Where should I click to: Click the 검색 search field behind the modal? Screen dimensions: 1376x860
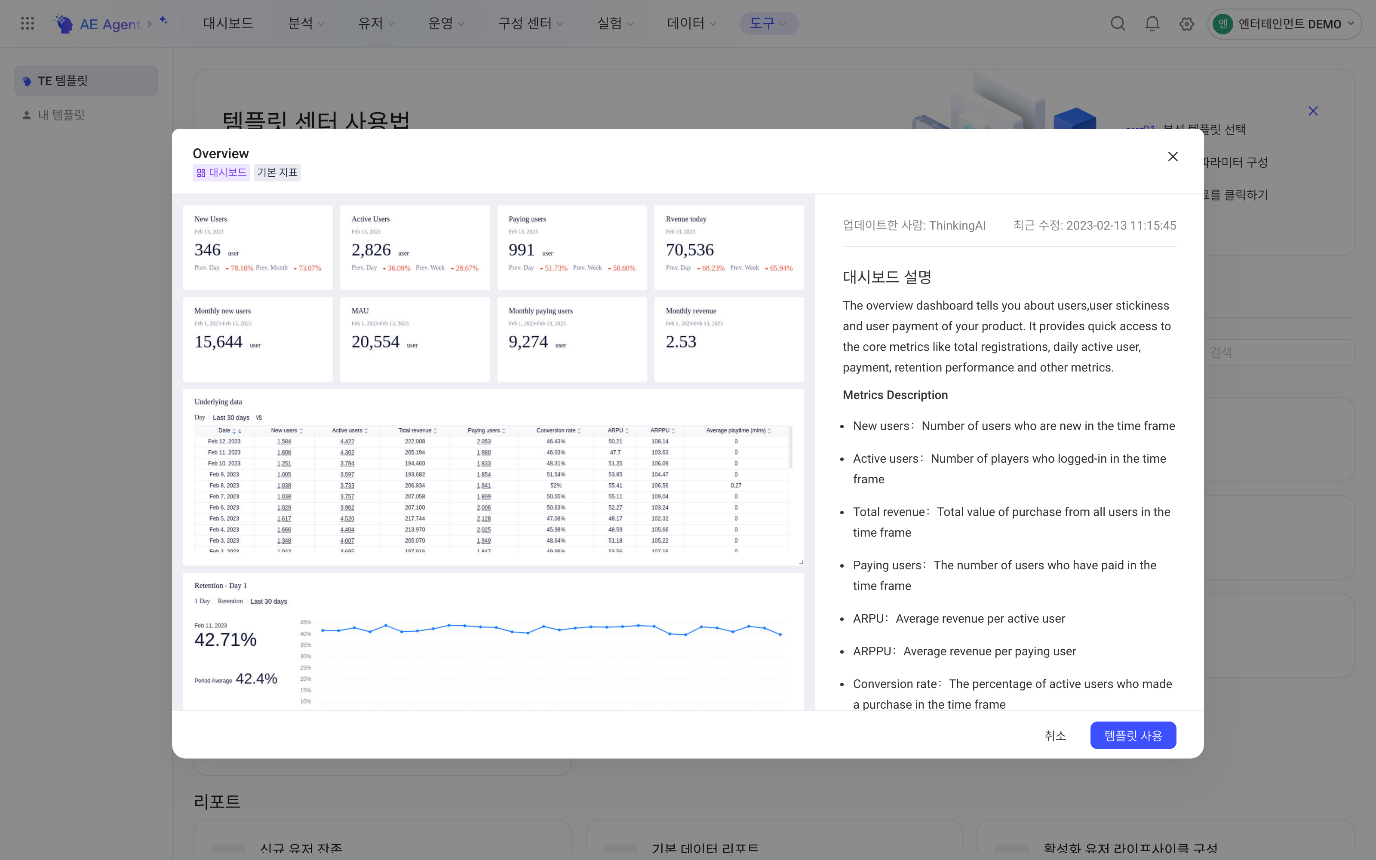[1279, 353]
